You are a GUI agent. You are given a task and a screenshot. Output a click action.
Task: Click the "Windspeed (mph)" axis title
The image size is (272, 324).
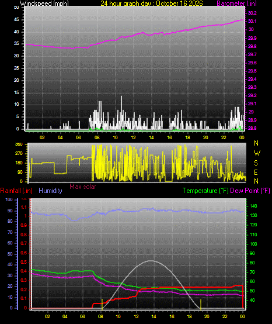point(44,4)
